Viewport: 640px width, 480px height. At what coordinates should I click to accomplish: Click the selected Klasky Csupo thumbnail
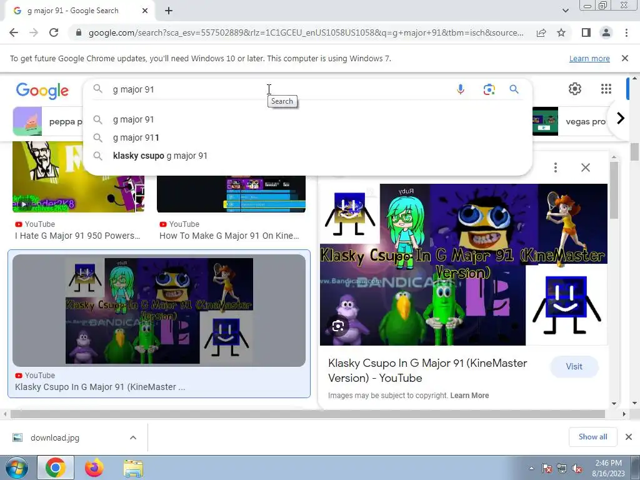click(159, 311)
